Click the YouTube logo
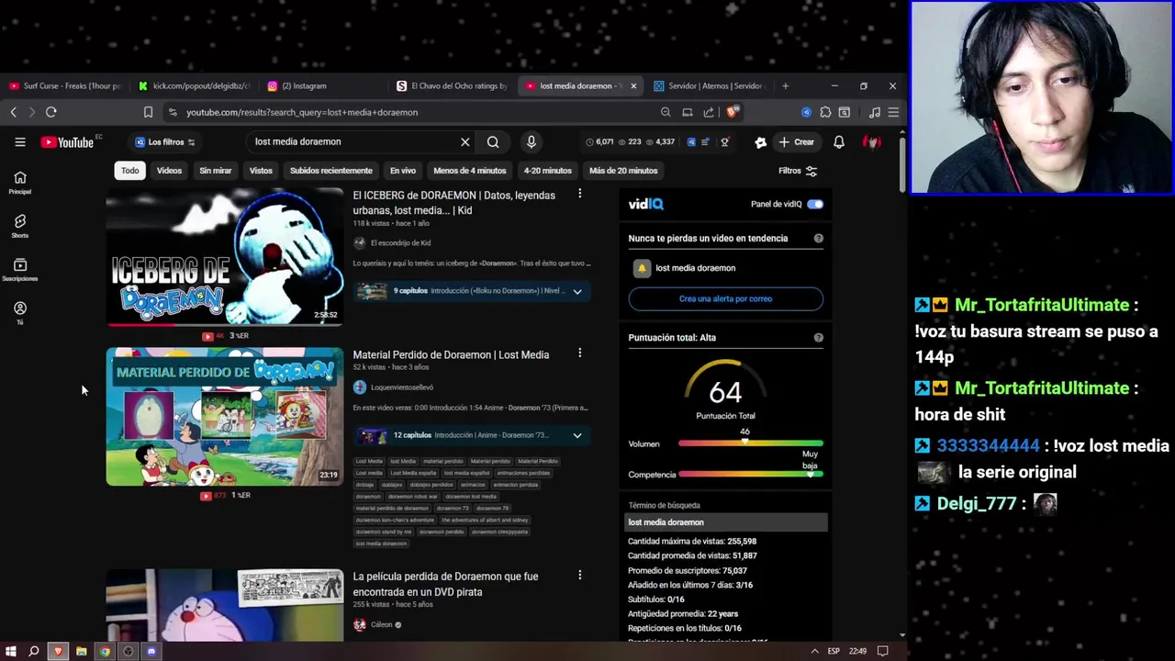 (67, 142)
